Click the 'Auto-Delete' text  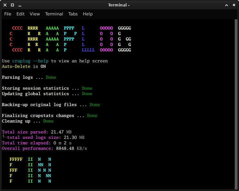16,67
